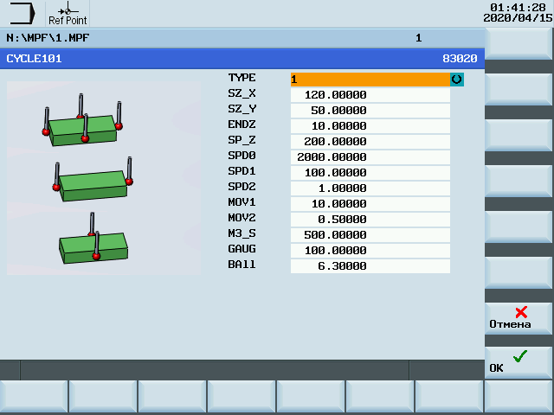Click the center two-probe measurement picture

(x=93, y=239)
